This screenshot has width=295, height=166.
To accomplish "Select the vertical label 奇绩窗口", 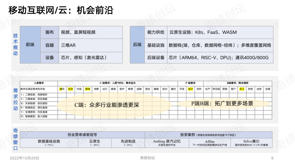I will (15, 139).
